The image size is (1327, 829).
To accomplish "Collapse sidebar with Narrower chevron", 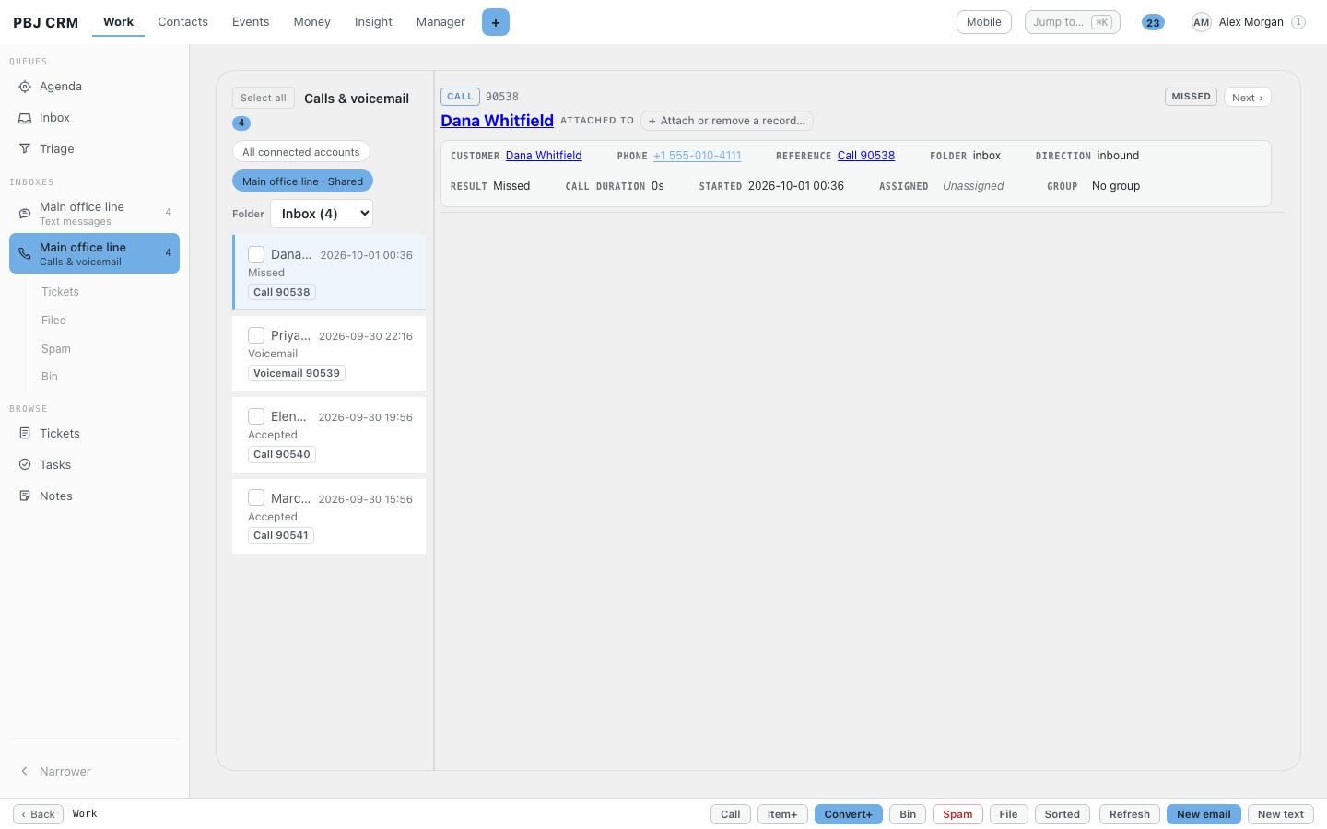I will [25, 772].
